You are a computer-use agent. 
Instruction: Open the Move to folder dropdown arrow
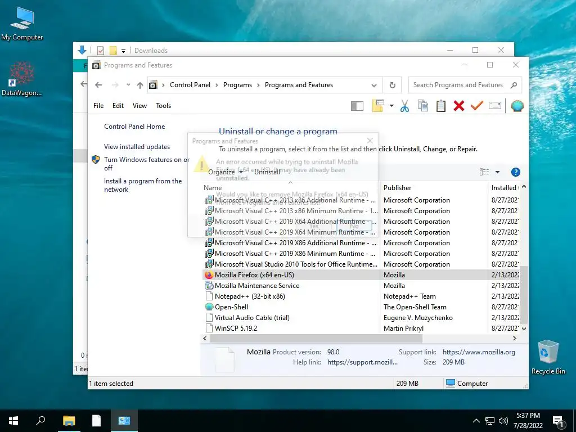pos(391,106)
